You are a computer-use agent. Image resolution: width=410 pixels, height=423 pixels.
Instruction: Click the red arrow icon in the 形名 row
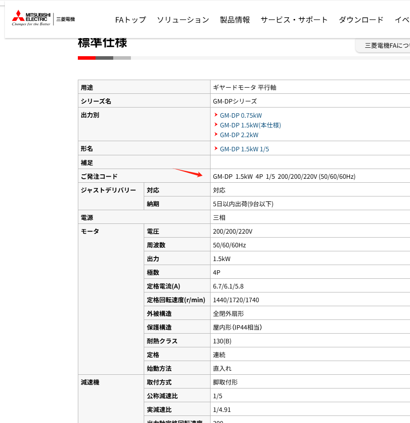pyautogui.click(x=216, y=149)
